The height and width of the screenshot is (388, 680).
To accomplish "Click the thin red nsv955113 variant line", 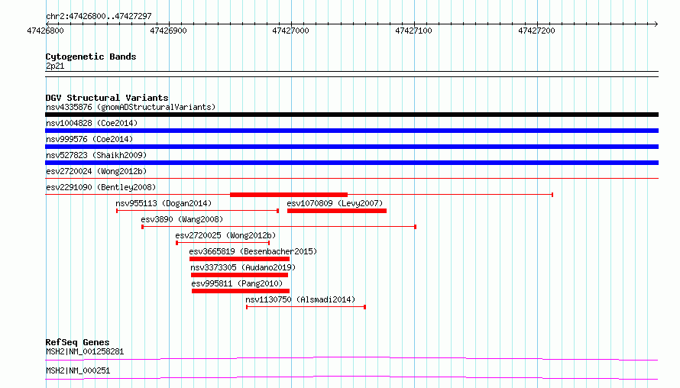I will [x=197, y=211].
